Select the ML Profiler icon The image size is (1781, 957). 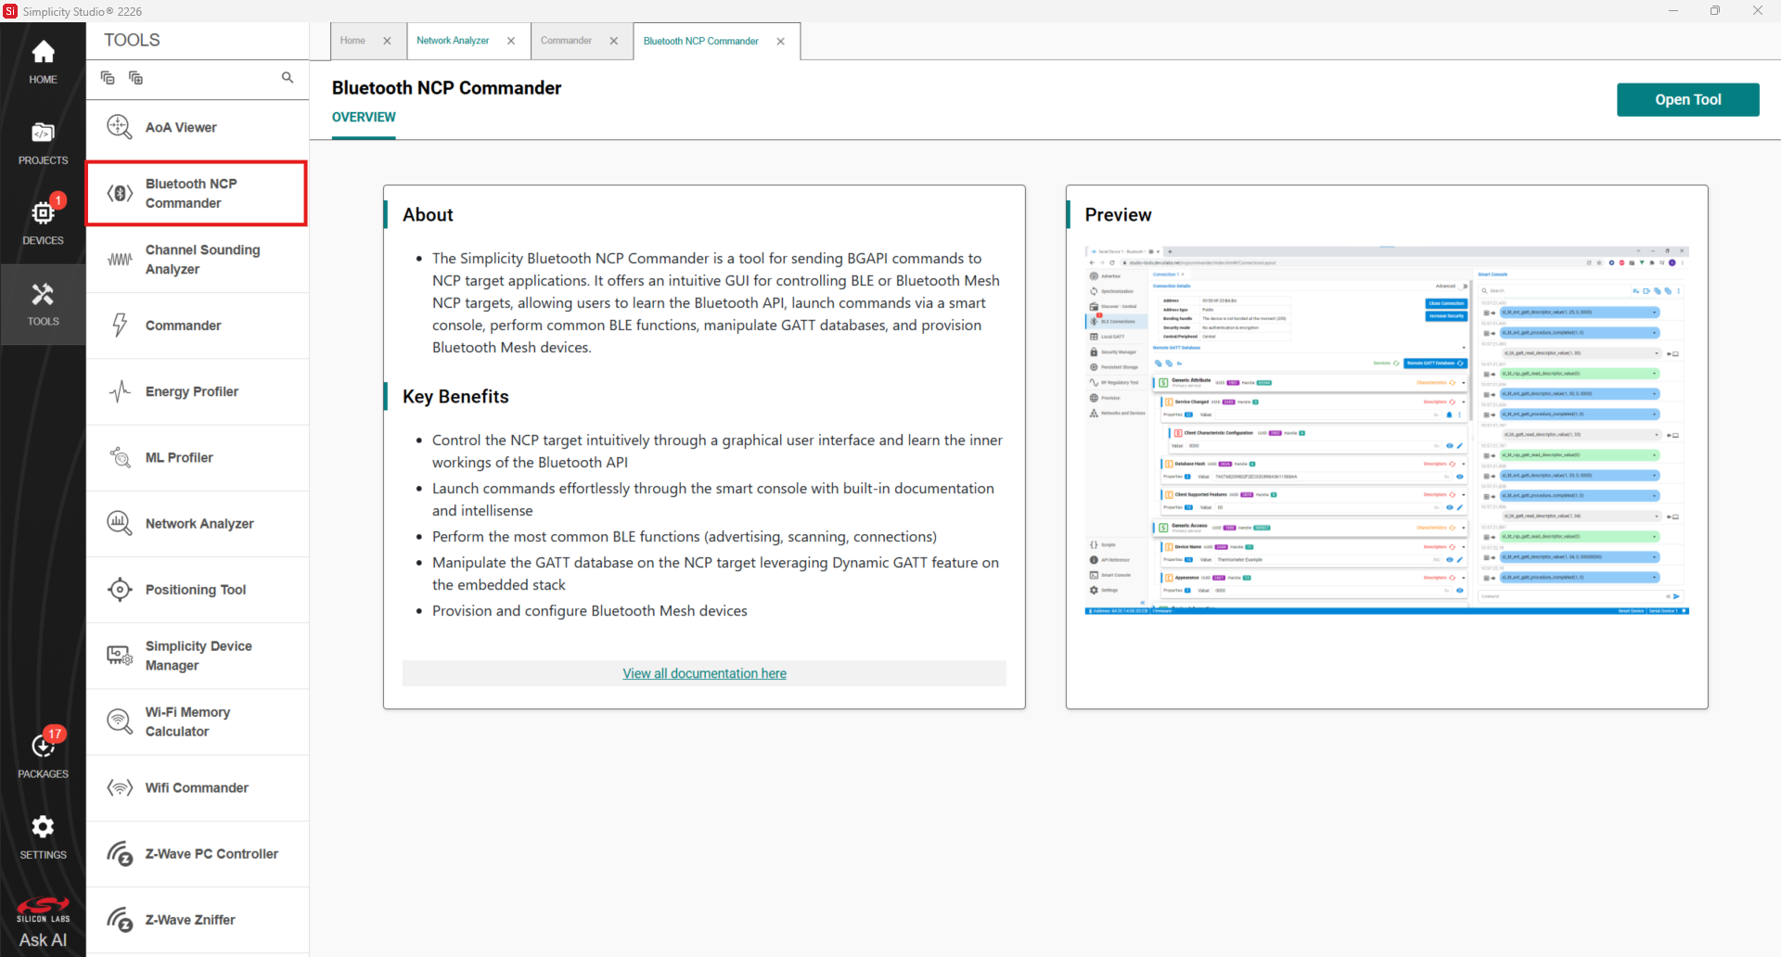120,457
